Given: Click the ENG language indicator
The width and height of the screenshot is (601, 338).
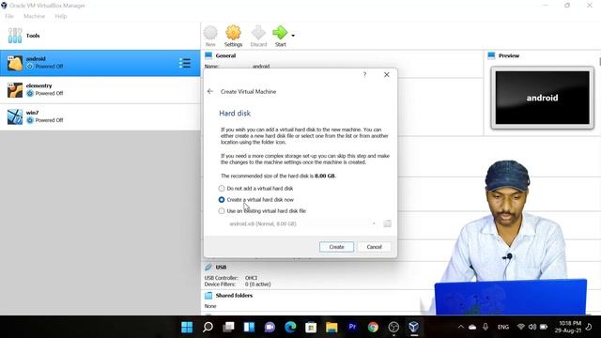Looking at the screenshot, I should (x=503, y=327).
